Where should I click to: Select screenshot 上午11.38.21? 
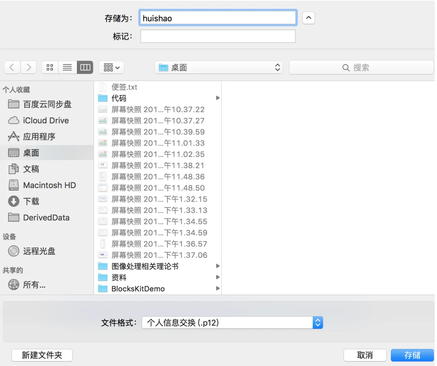158,166
